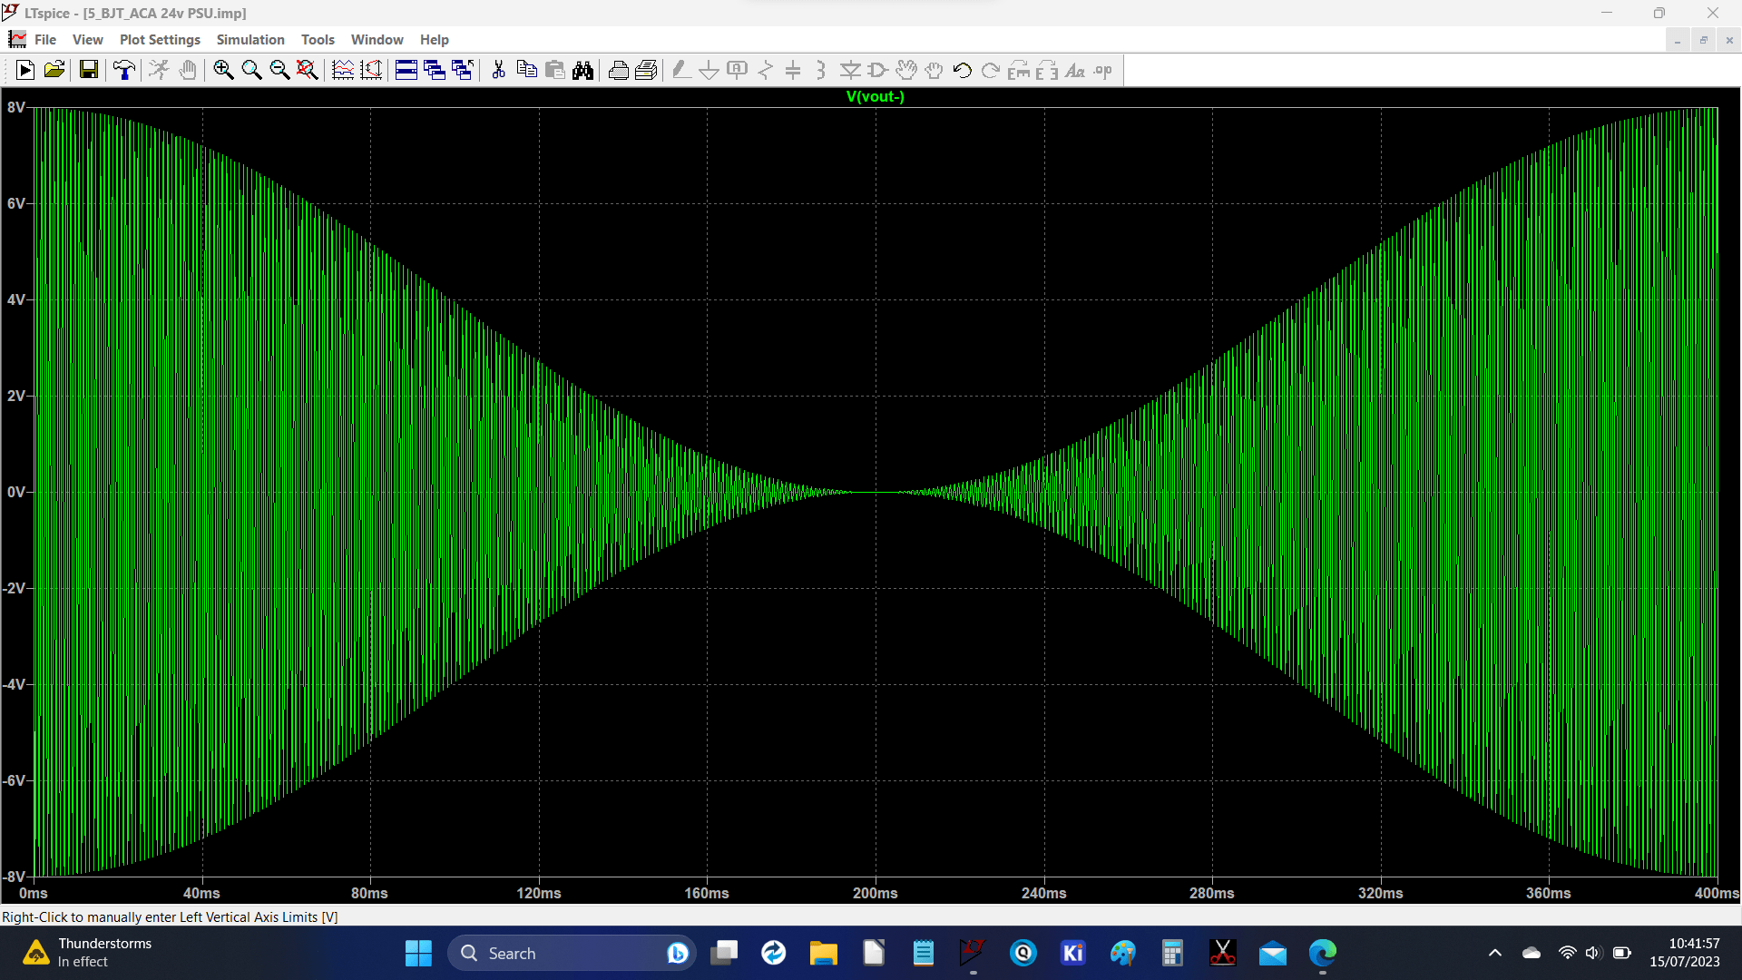Select the Pan hand tool
Image resolution: width=1742 pixels, height=980 pixels.
(188, 70)
